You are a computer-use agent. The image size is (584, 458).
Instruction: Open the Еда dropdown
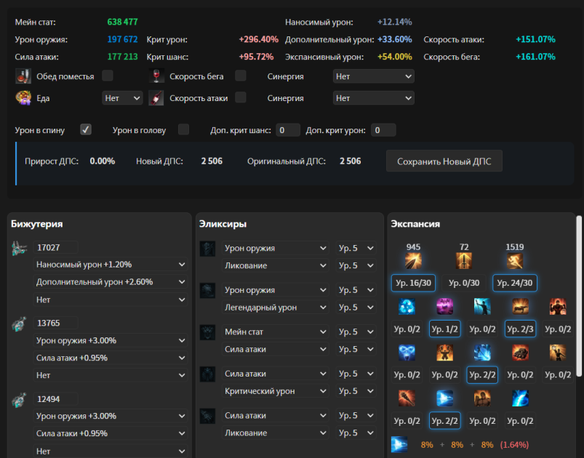pyautogui.click(x=122, y=98)
